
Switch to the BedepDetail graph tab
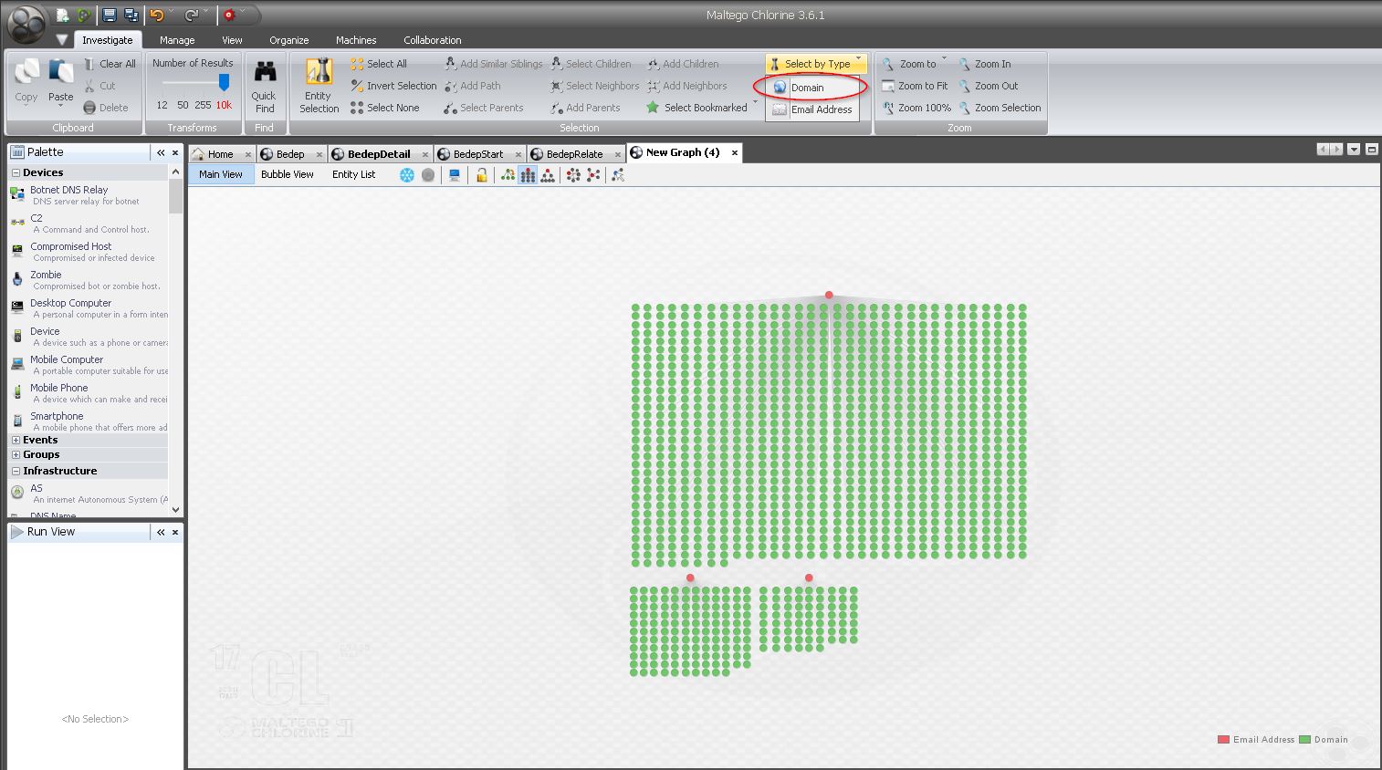[379, 154]
